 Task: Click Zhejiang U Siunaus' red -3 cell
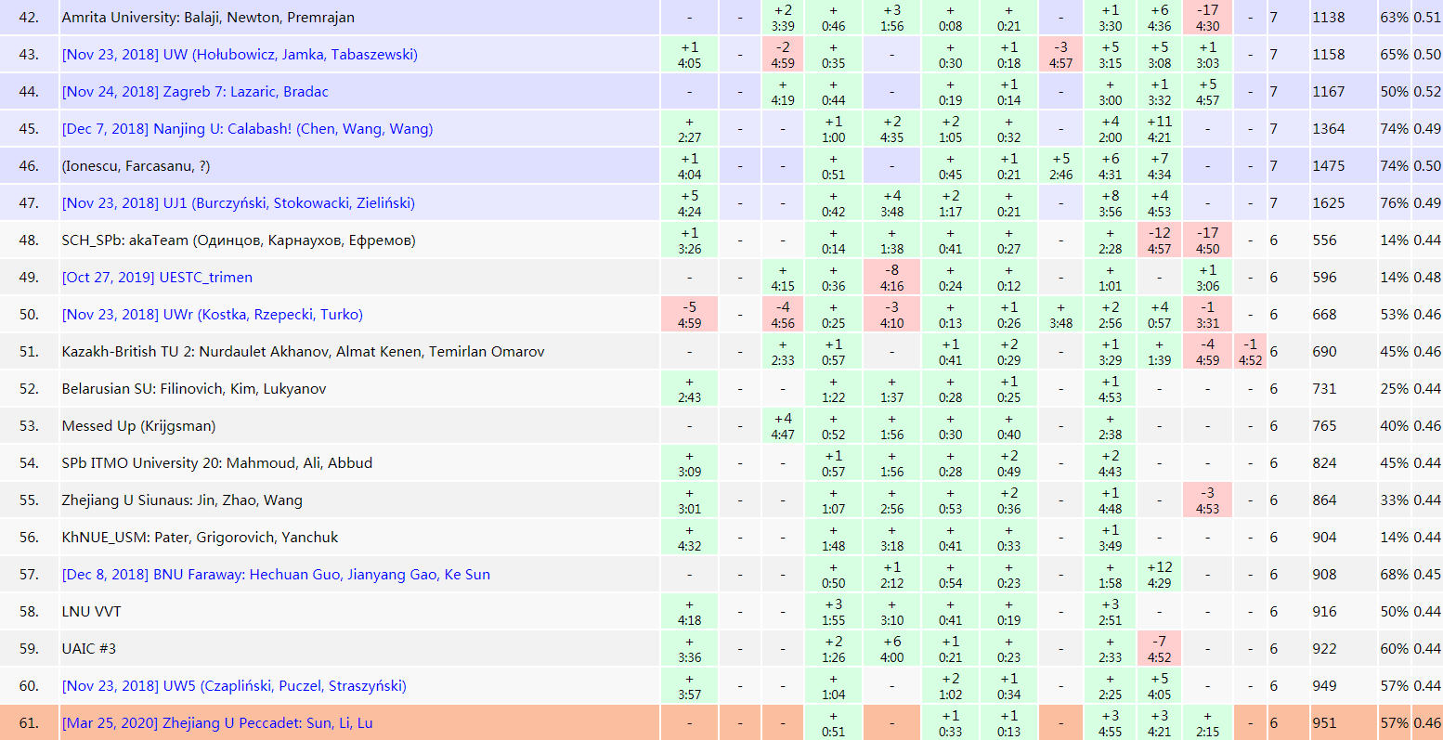pyautogui.click(x=1207, y=500)
